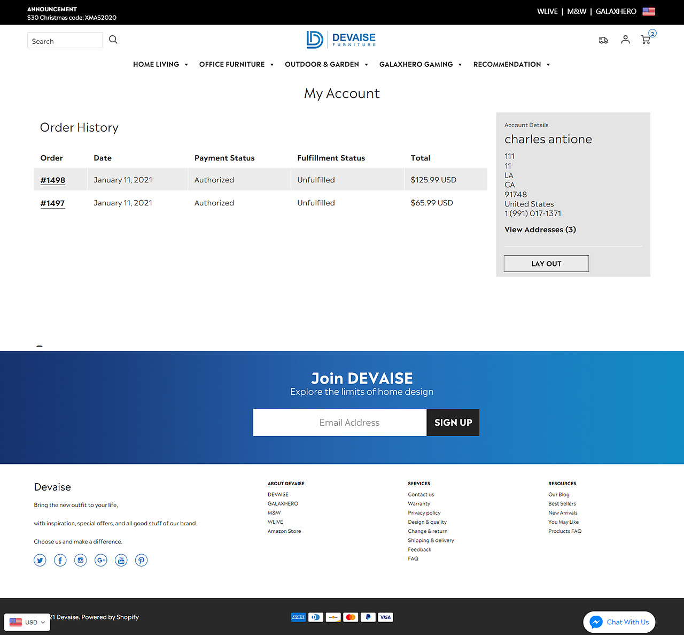
Task: Click the Messenger chat bubble icon
Action: pyautogui.click(x=596, y=622)
